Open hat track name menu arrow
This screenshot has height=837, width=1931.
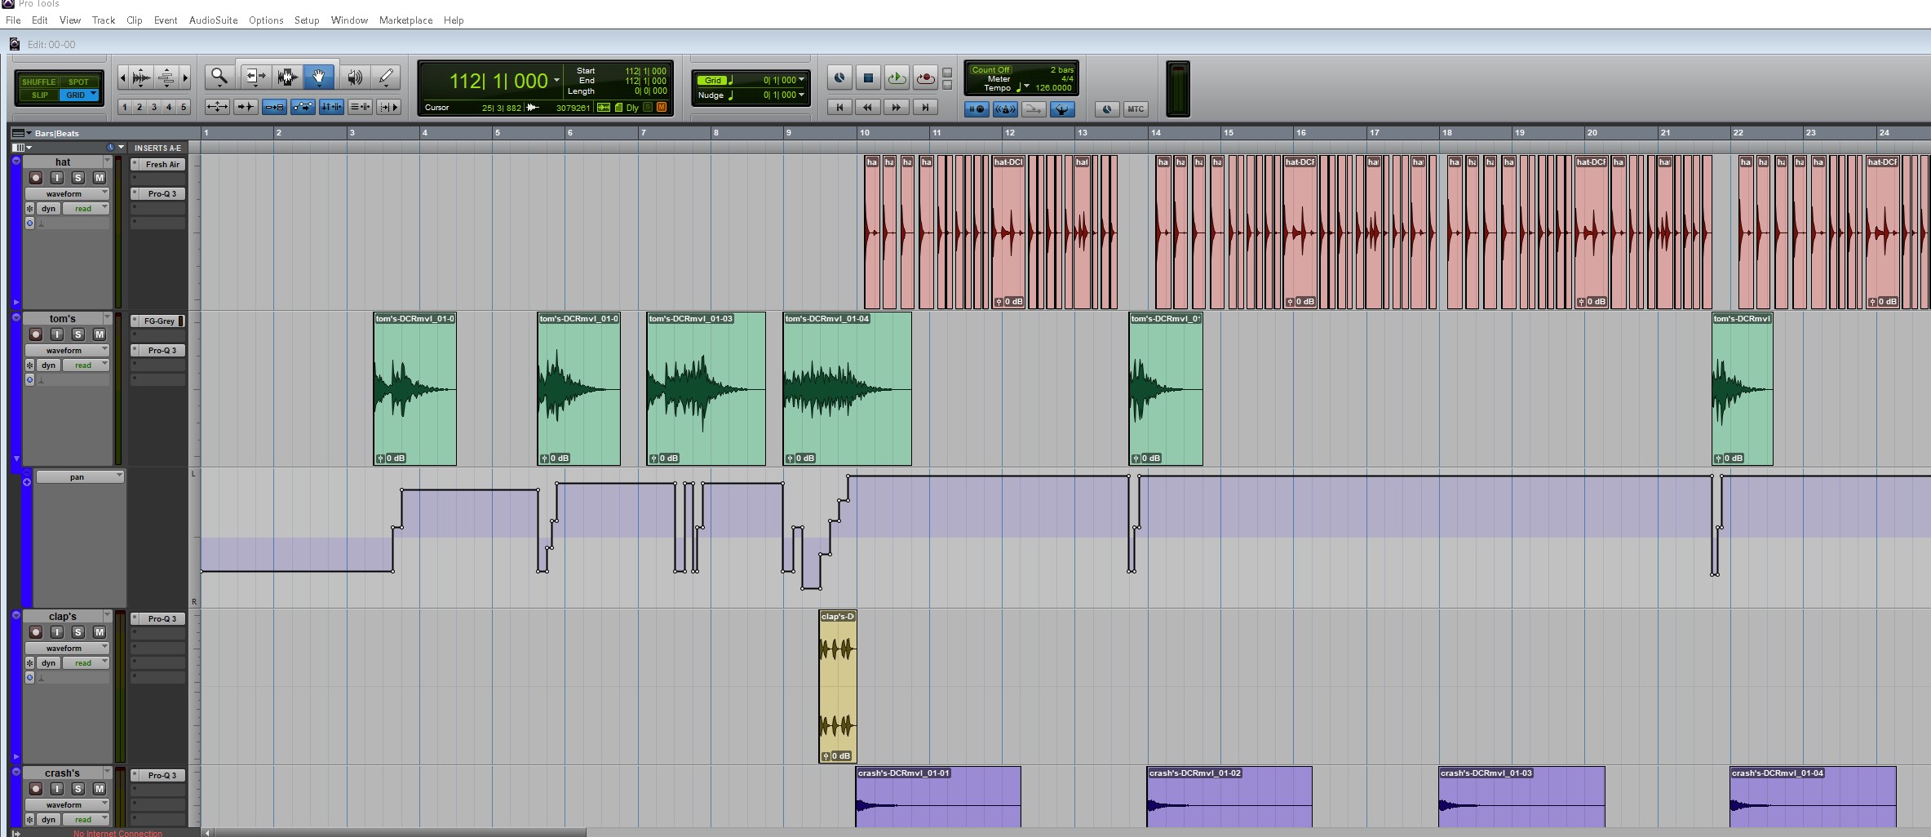[x=107, y=162]
